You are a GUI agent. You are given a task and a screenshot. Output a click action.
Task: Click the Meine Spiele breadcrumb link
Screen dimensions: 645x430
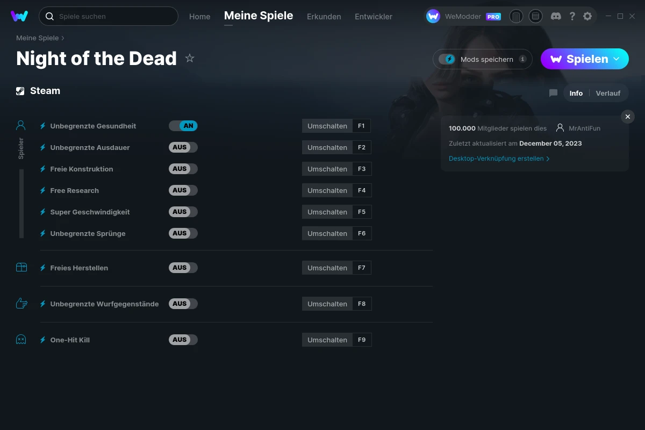(37, 38)
